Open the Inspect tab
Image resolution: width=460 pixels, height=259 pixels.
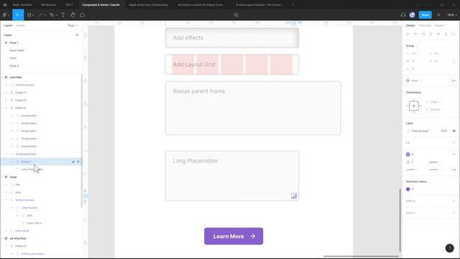(x=439, y=26)
